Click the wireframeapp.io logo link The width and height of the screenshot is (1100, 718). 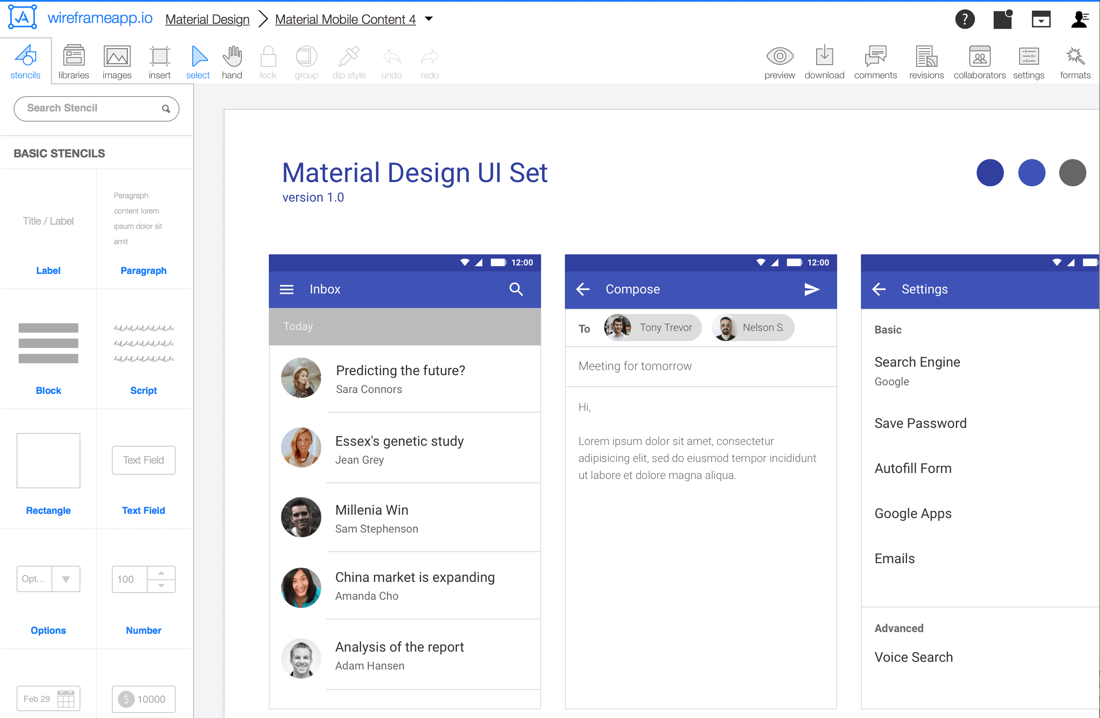tap(100, 18)
